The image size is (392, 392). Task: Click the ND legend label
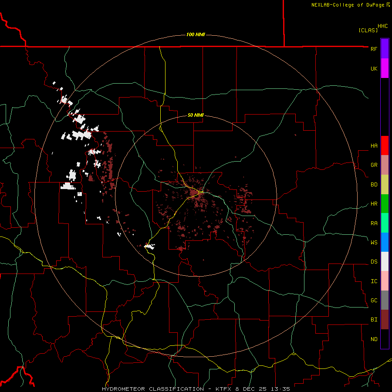(x=374, y=339)
